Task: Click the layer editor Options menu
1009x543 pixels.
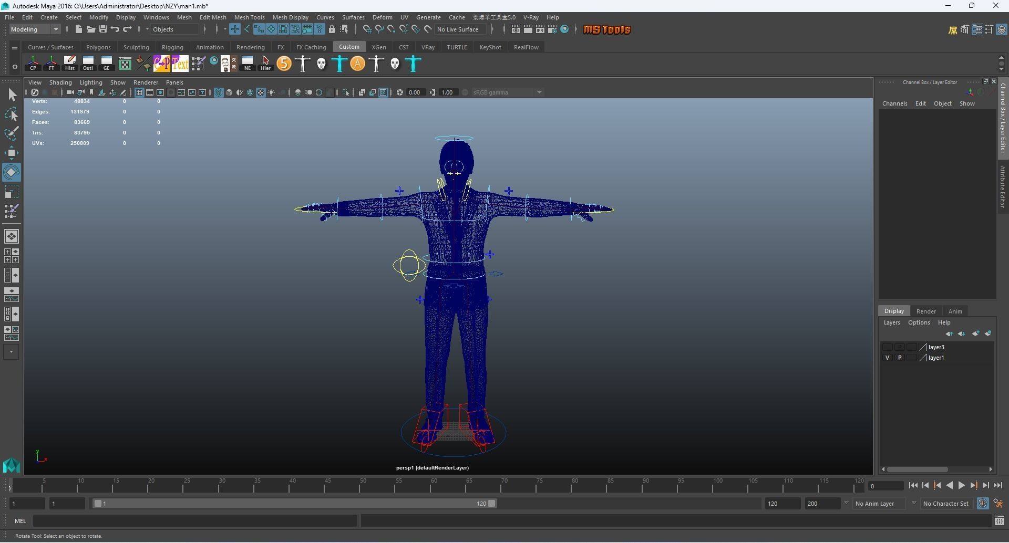Action: (919, 322)
